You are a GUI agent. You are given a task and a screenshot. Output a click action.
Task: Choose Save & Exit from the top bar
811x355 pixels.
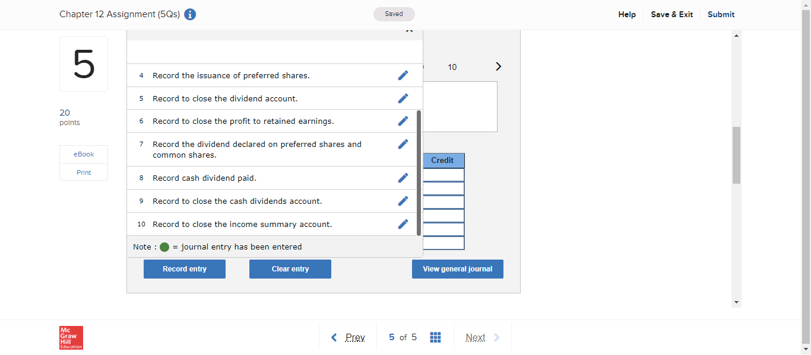(671, 14)
